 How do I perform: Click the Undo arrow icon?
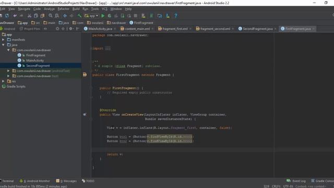coord(15,16)
